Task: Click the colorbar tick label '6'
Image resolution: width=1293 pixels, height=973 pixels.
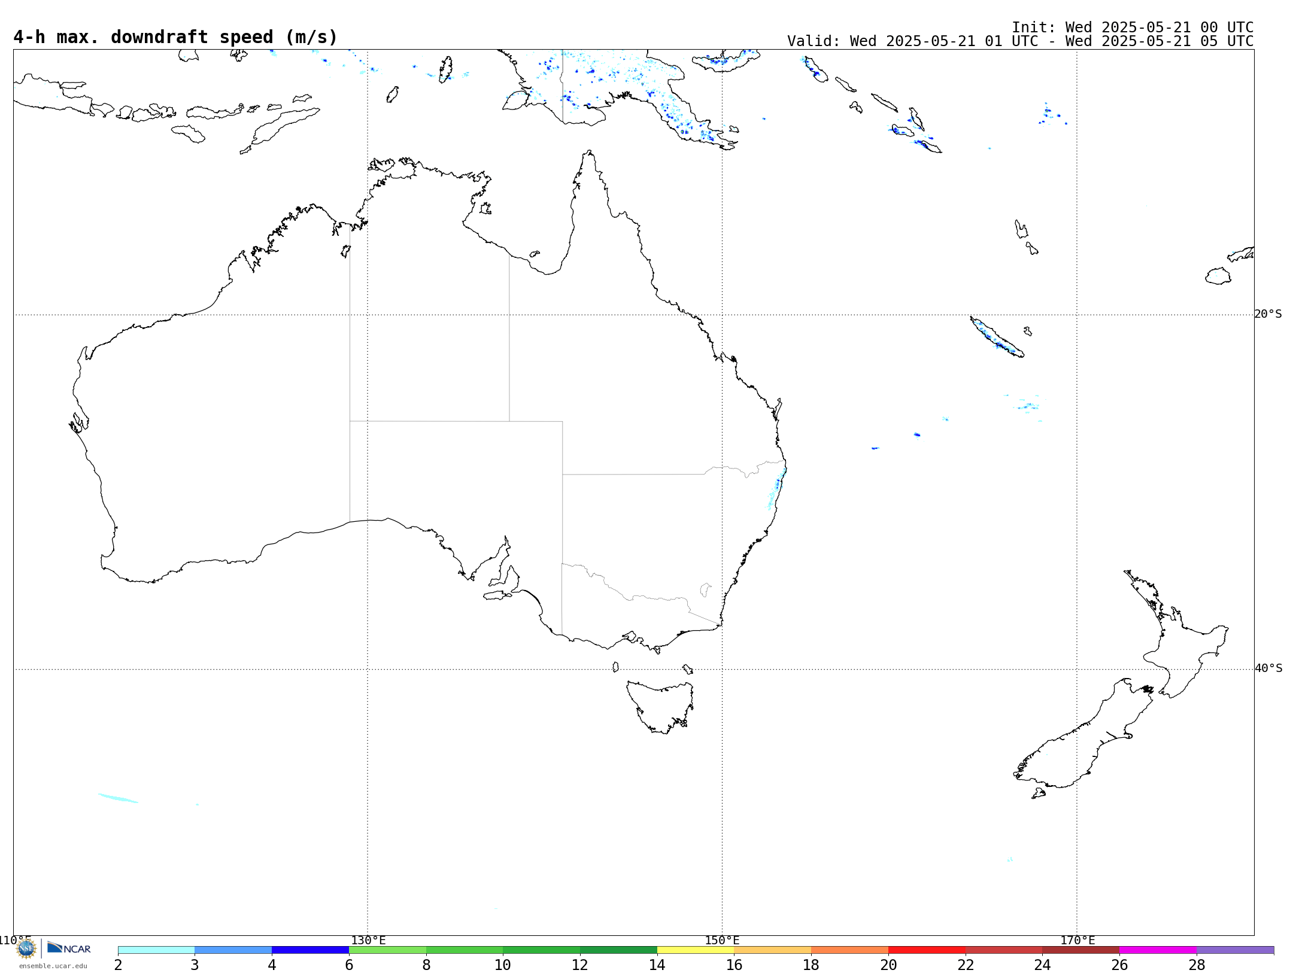Action: pyautogui.click(x=349, y=965)
